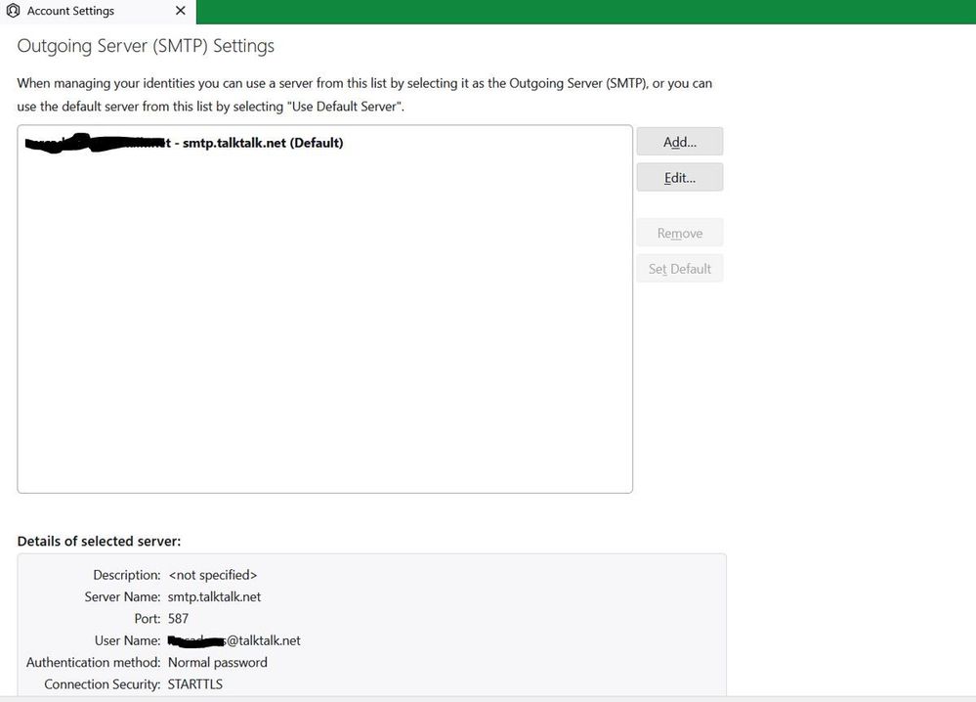Click the Account Settings gear icon

(13, 12)
